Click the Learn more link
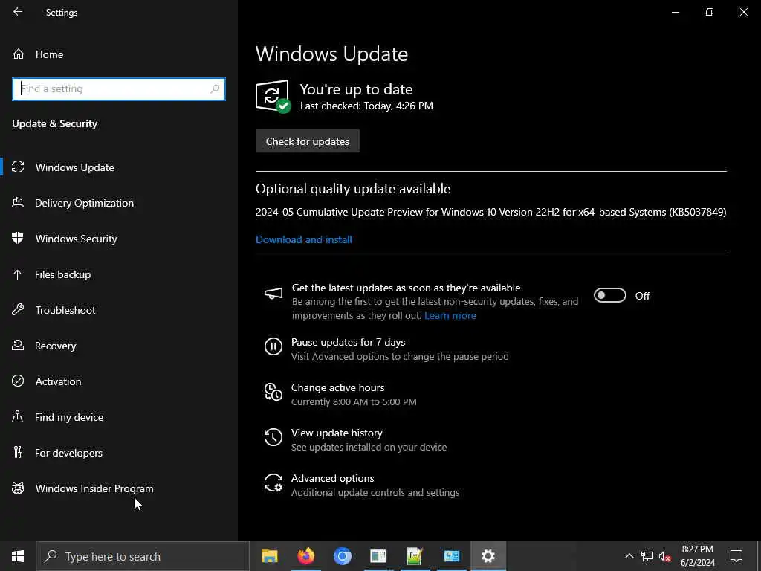The image size is (761, 571). click(x=450, y=315)
